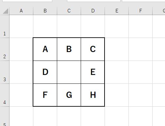Select row 2 header
The image size is (165, 126).
(x=5, y=49)
